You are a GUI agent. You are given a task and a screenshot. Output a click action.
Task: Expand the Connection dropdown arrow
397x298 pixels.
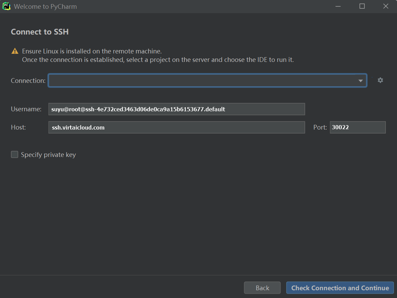360,81
